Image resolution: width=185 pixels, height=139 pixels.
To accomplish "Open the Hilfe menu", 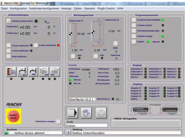I will pyautogui.click(x=120, y=9).
